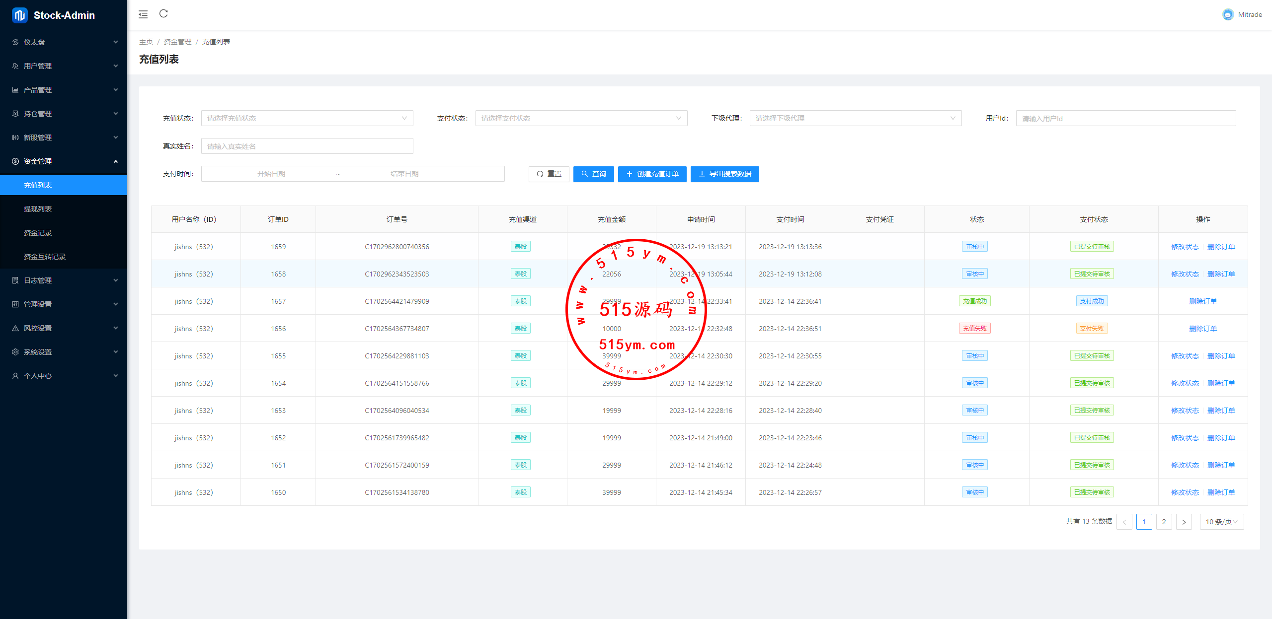Click the Stock-Admin logo icon
1272x619 pixels.
coord(19,15)
